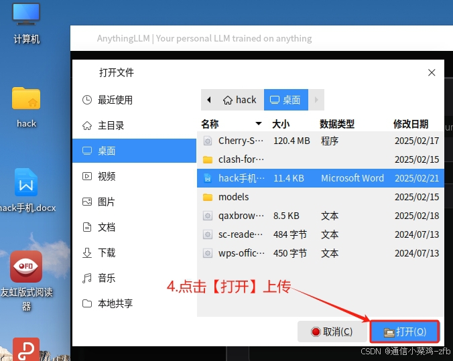Select 桌面 location in the sidebar

pos(134,151)
